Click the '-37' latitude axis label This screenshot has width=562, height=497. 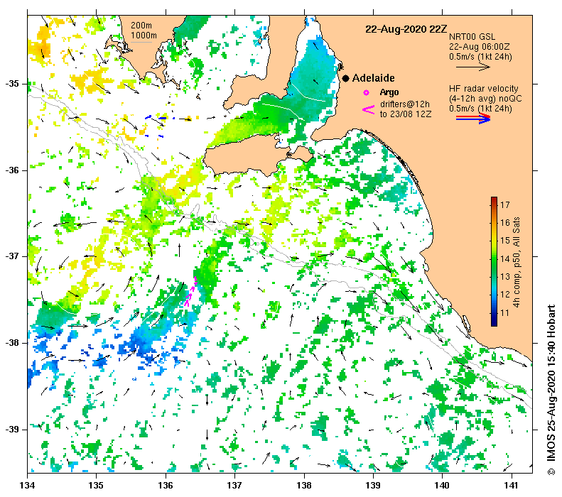12,256
